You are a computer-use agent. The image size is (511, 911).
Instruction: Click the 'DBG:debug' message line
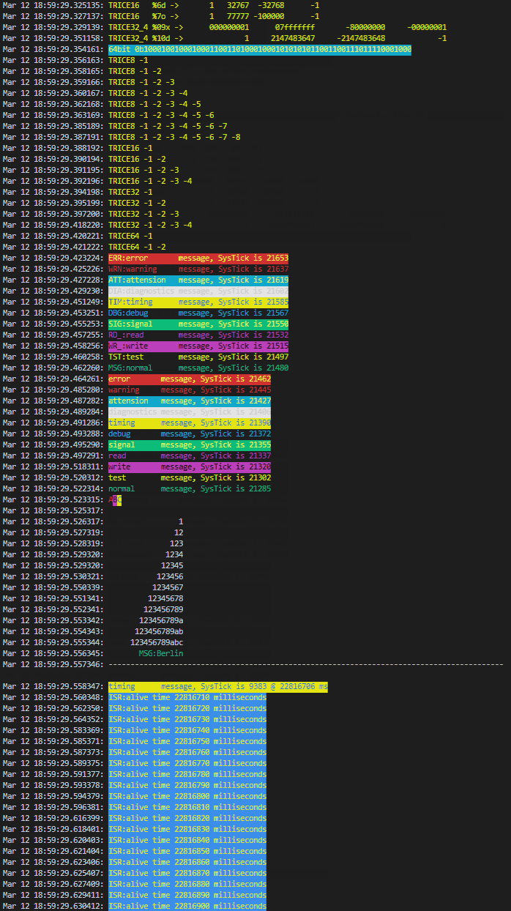(x=198, y=313)
